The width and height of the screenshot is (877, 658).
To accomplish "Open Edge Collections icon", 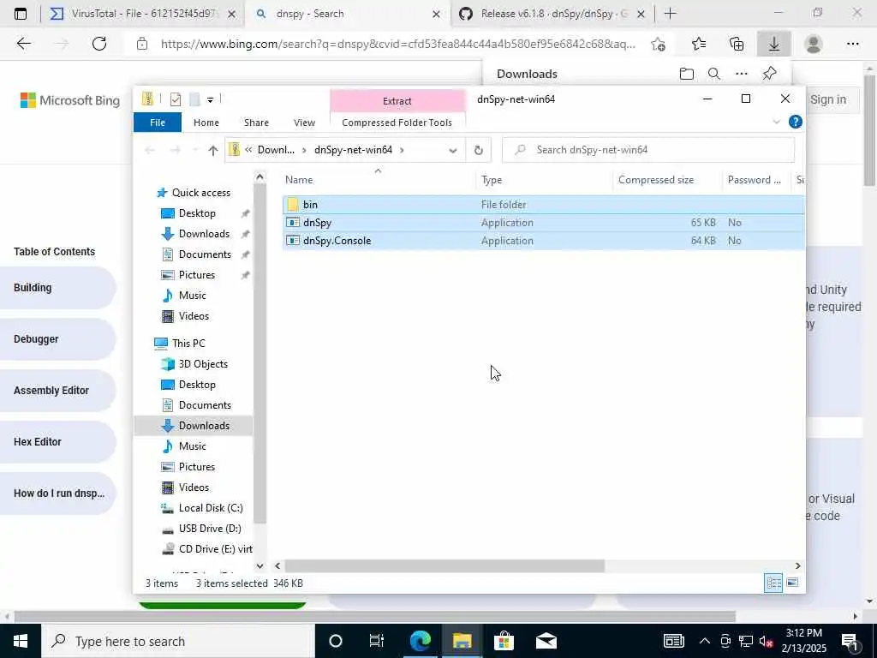I will 737,44.
